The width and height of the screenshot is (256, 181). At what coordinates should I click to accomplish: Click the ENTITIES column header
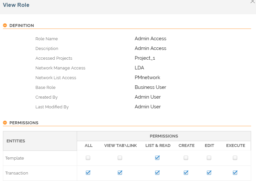pos(16,141)
